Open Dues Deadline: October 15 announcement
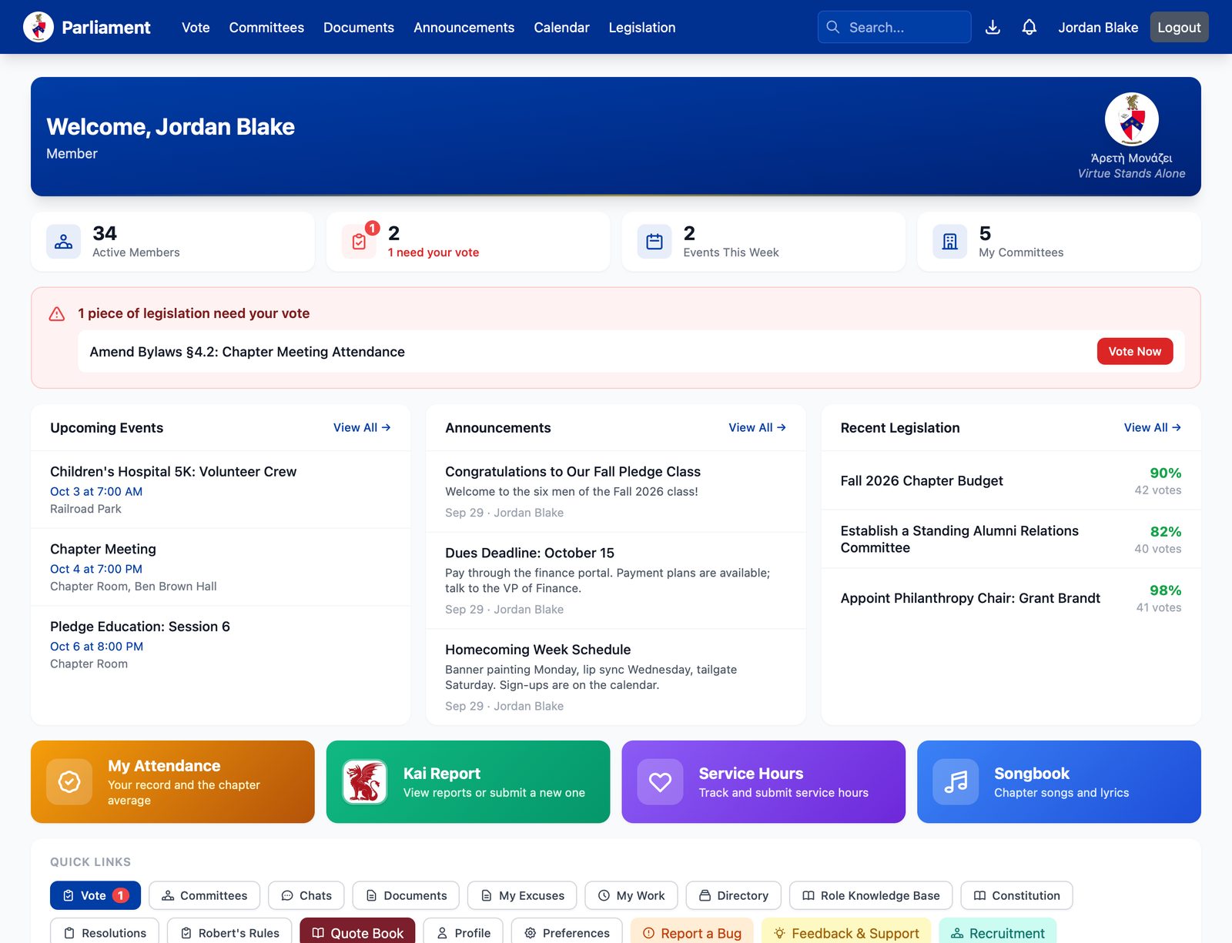Viewport: 1232px width, 943px height. coord(616,580)
